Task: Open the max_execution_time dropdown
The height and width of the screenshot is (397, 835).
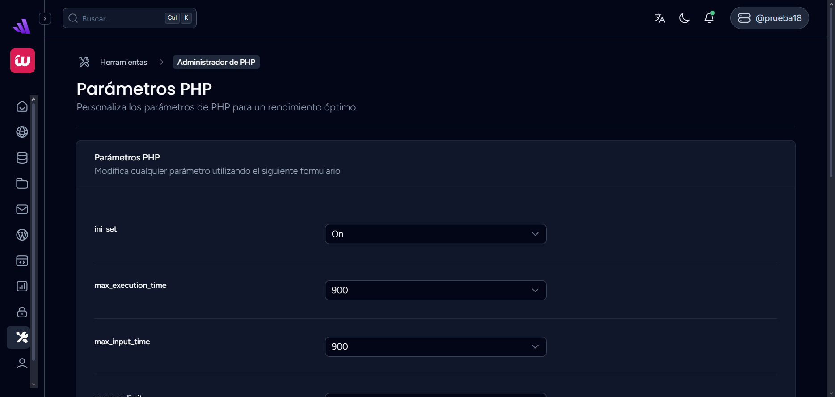Action: pyautogui.click(x=435, y=290)
